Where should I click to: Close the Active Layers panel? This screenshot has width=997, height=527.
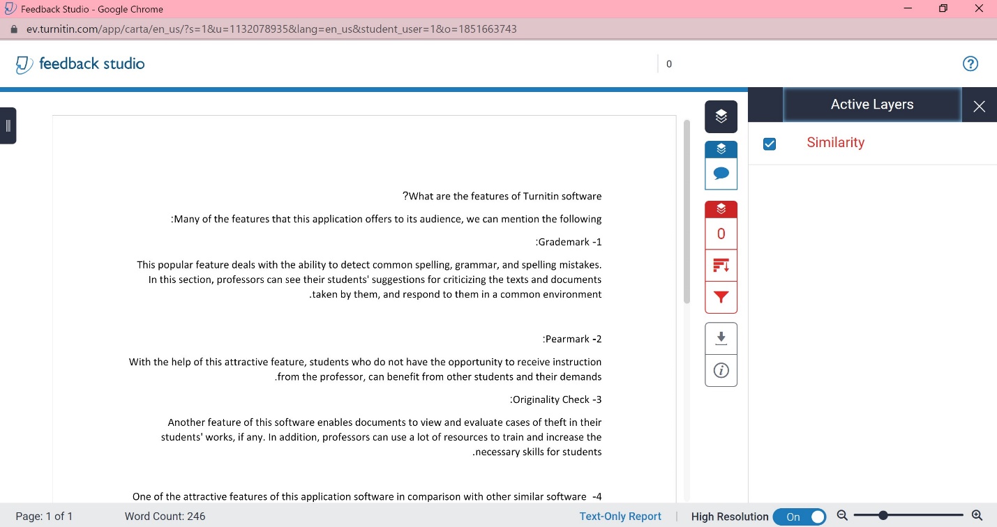click(979, 106)
